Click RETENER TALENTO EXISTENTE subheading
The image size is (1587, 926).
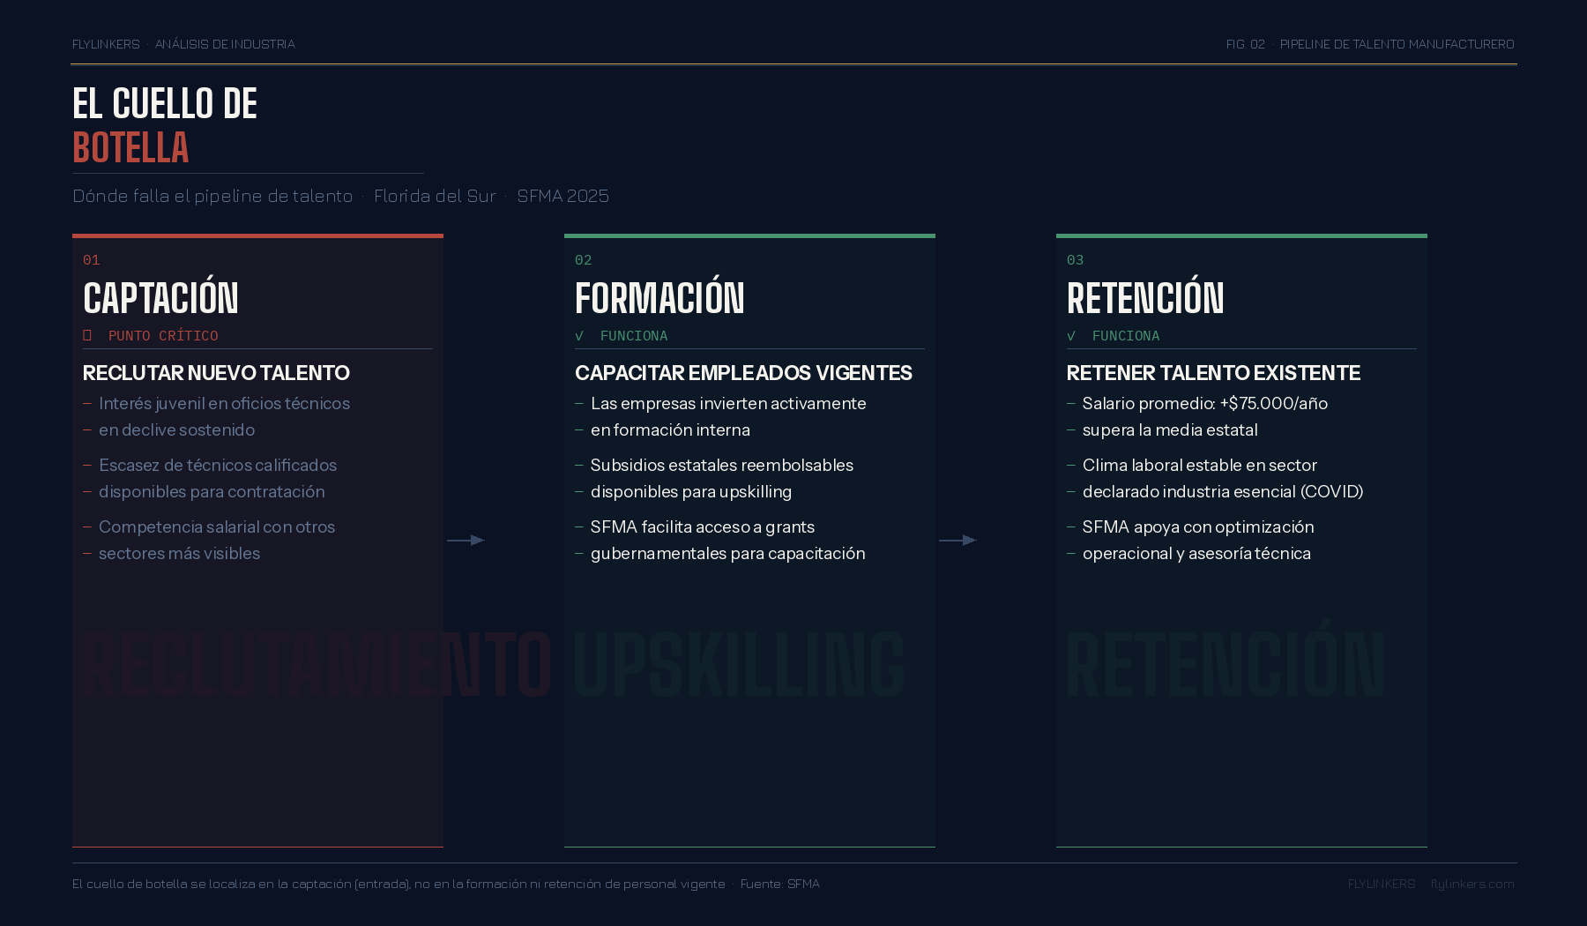(x=1213, y=373)
